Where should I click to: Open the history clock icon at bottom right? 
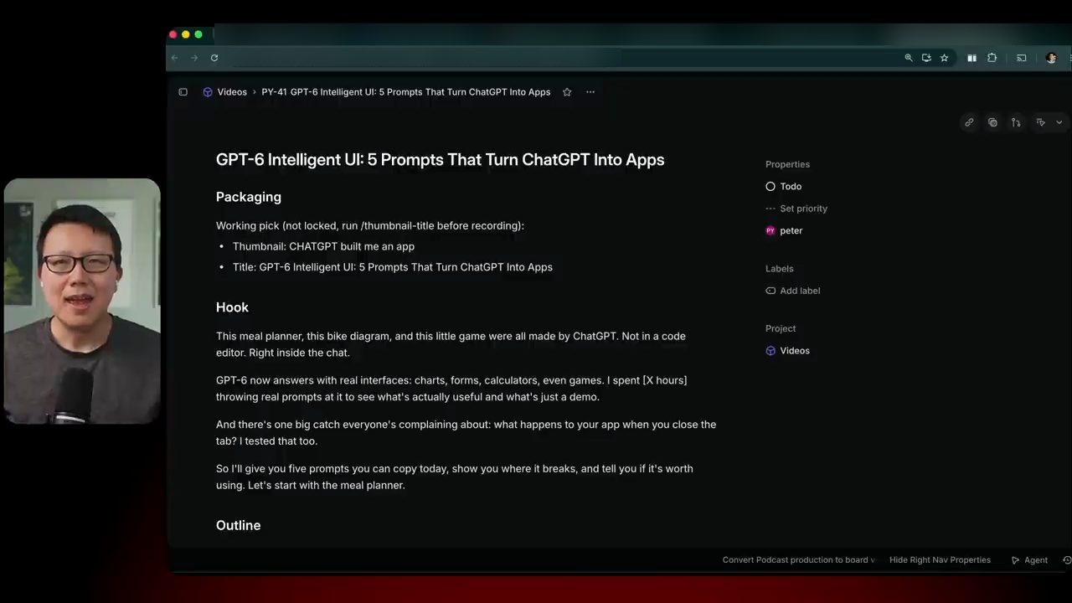(x=1067, y=560)
